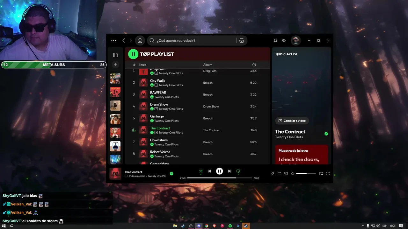Viewport: 408px width, 229px height.
Task: Go forward with the right arrow in Spotify
Action: (131, 40)
